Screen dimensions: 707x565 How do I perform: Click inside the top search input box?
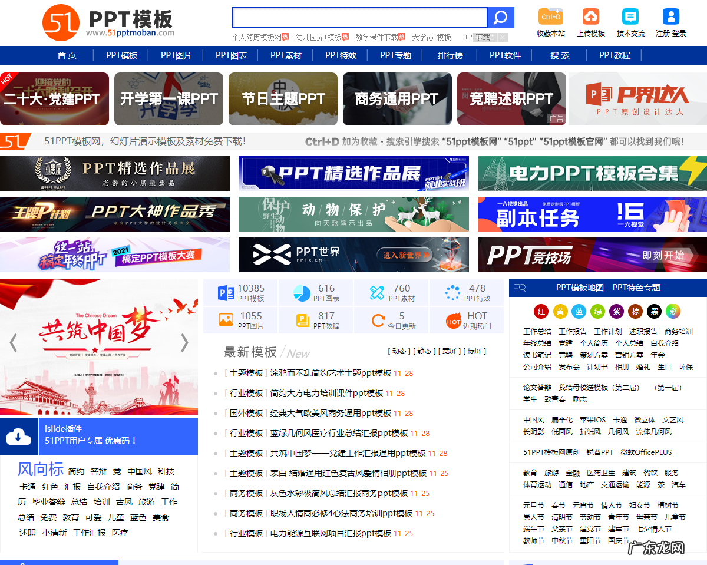coord(359,17)
